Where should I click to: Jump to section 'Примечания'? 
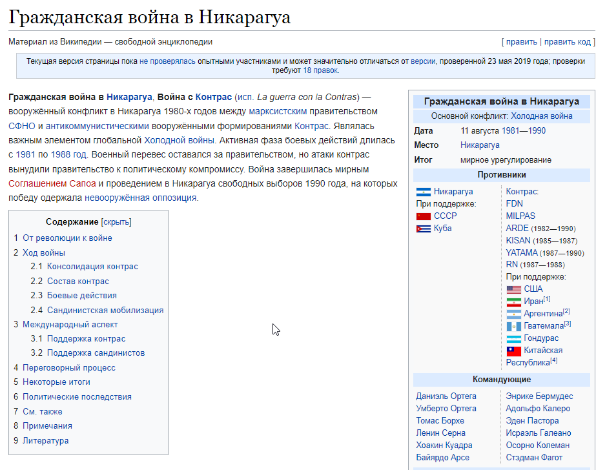coord(48,426)
